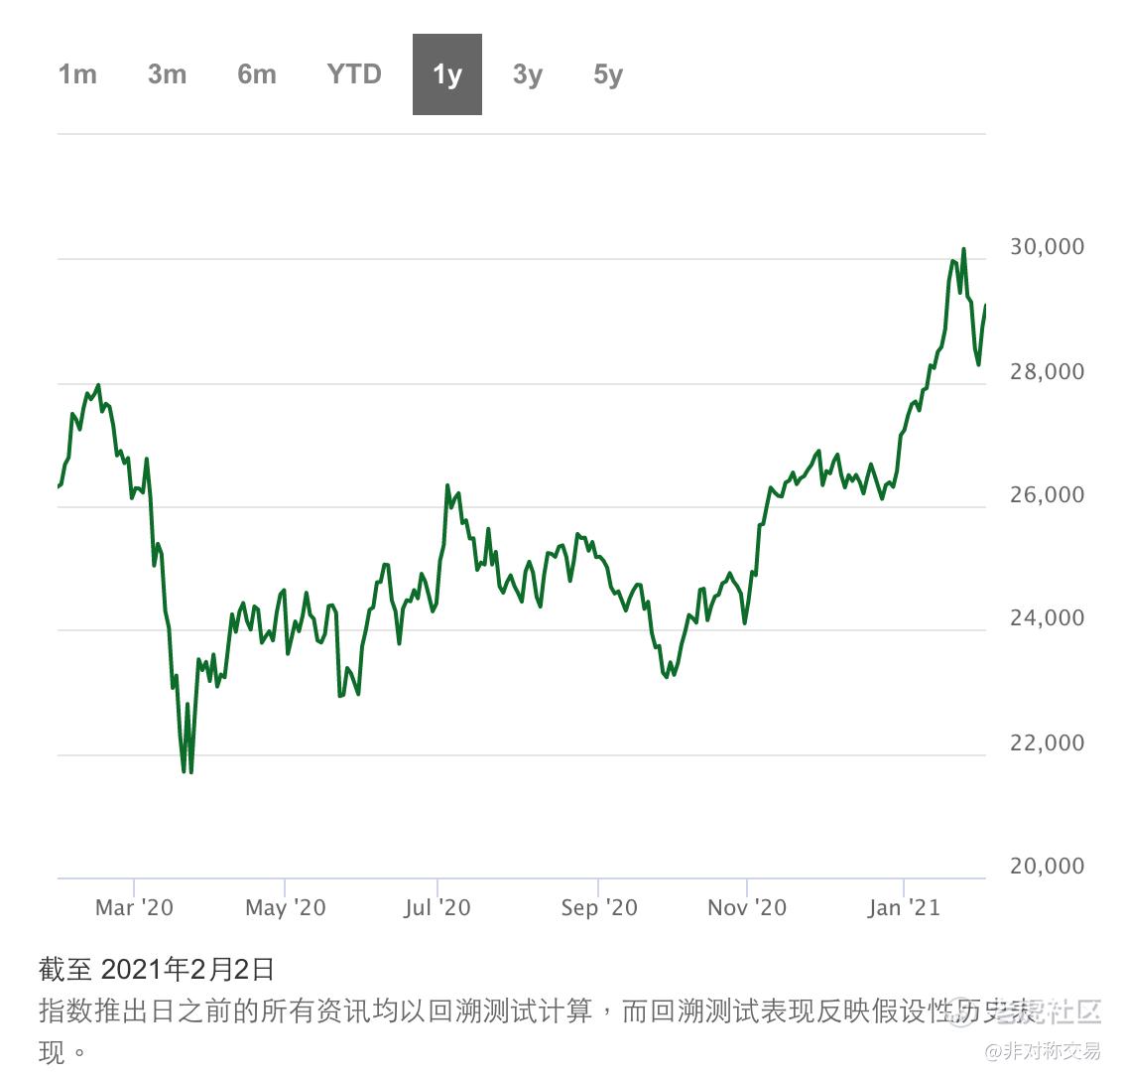The width and height of the screenshot is (1123, 1076).
Task: Click the May '20 axis label
Action: (285, 907)
